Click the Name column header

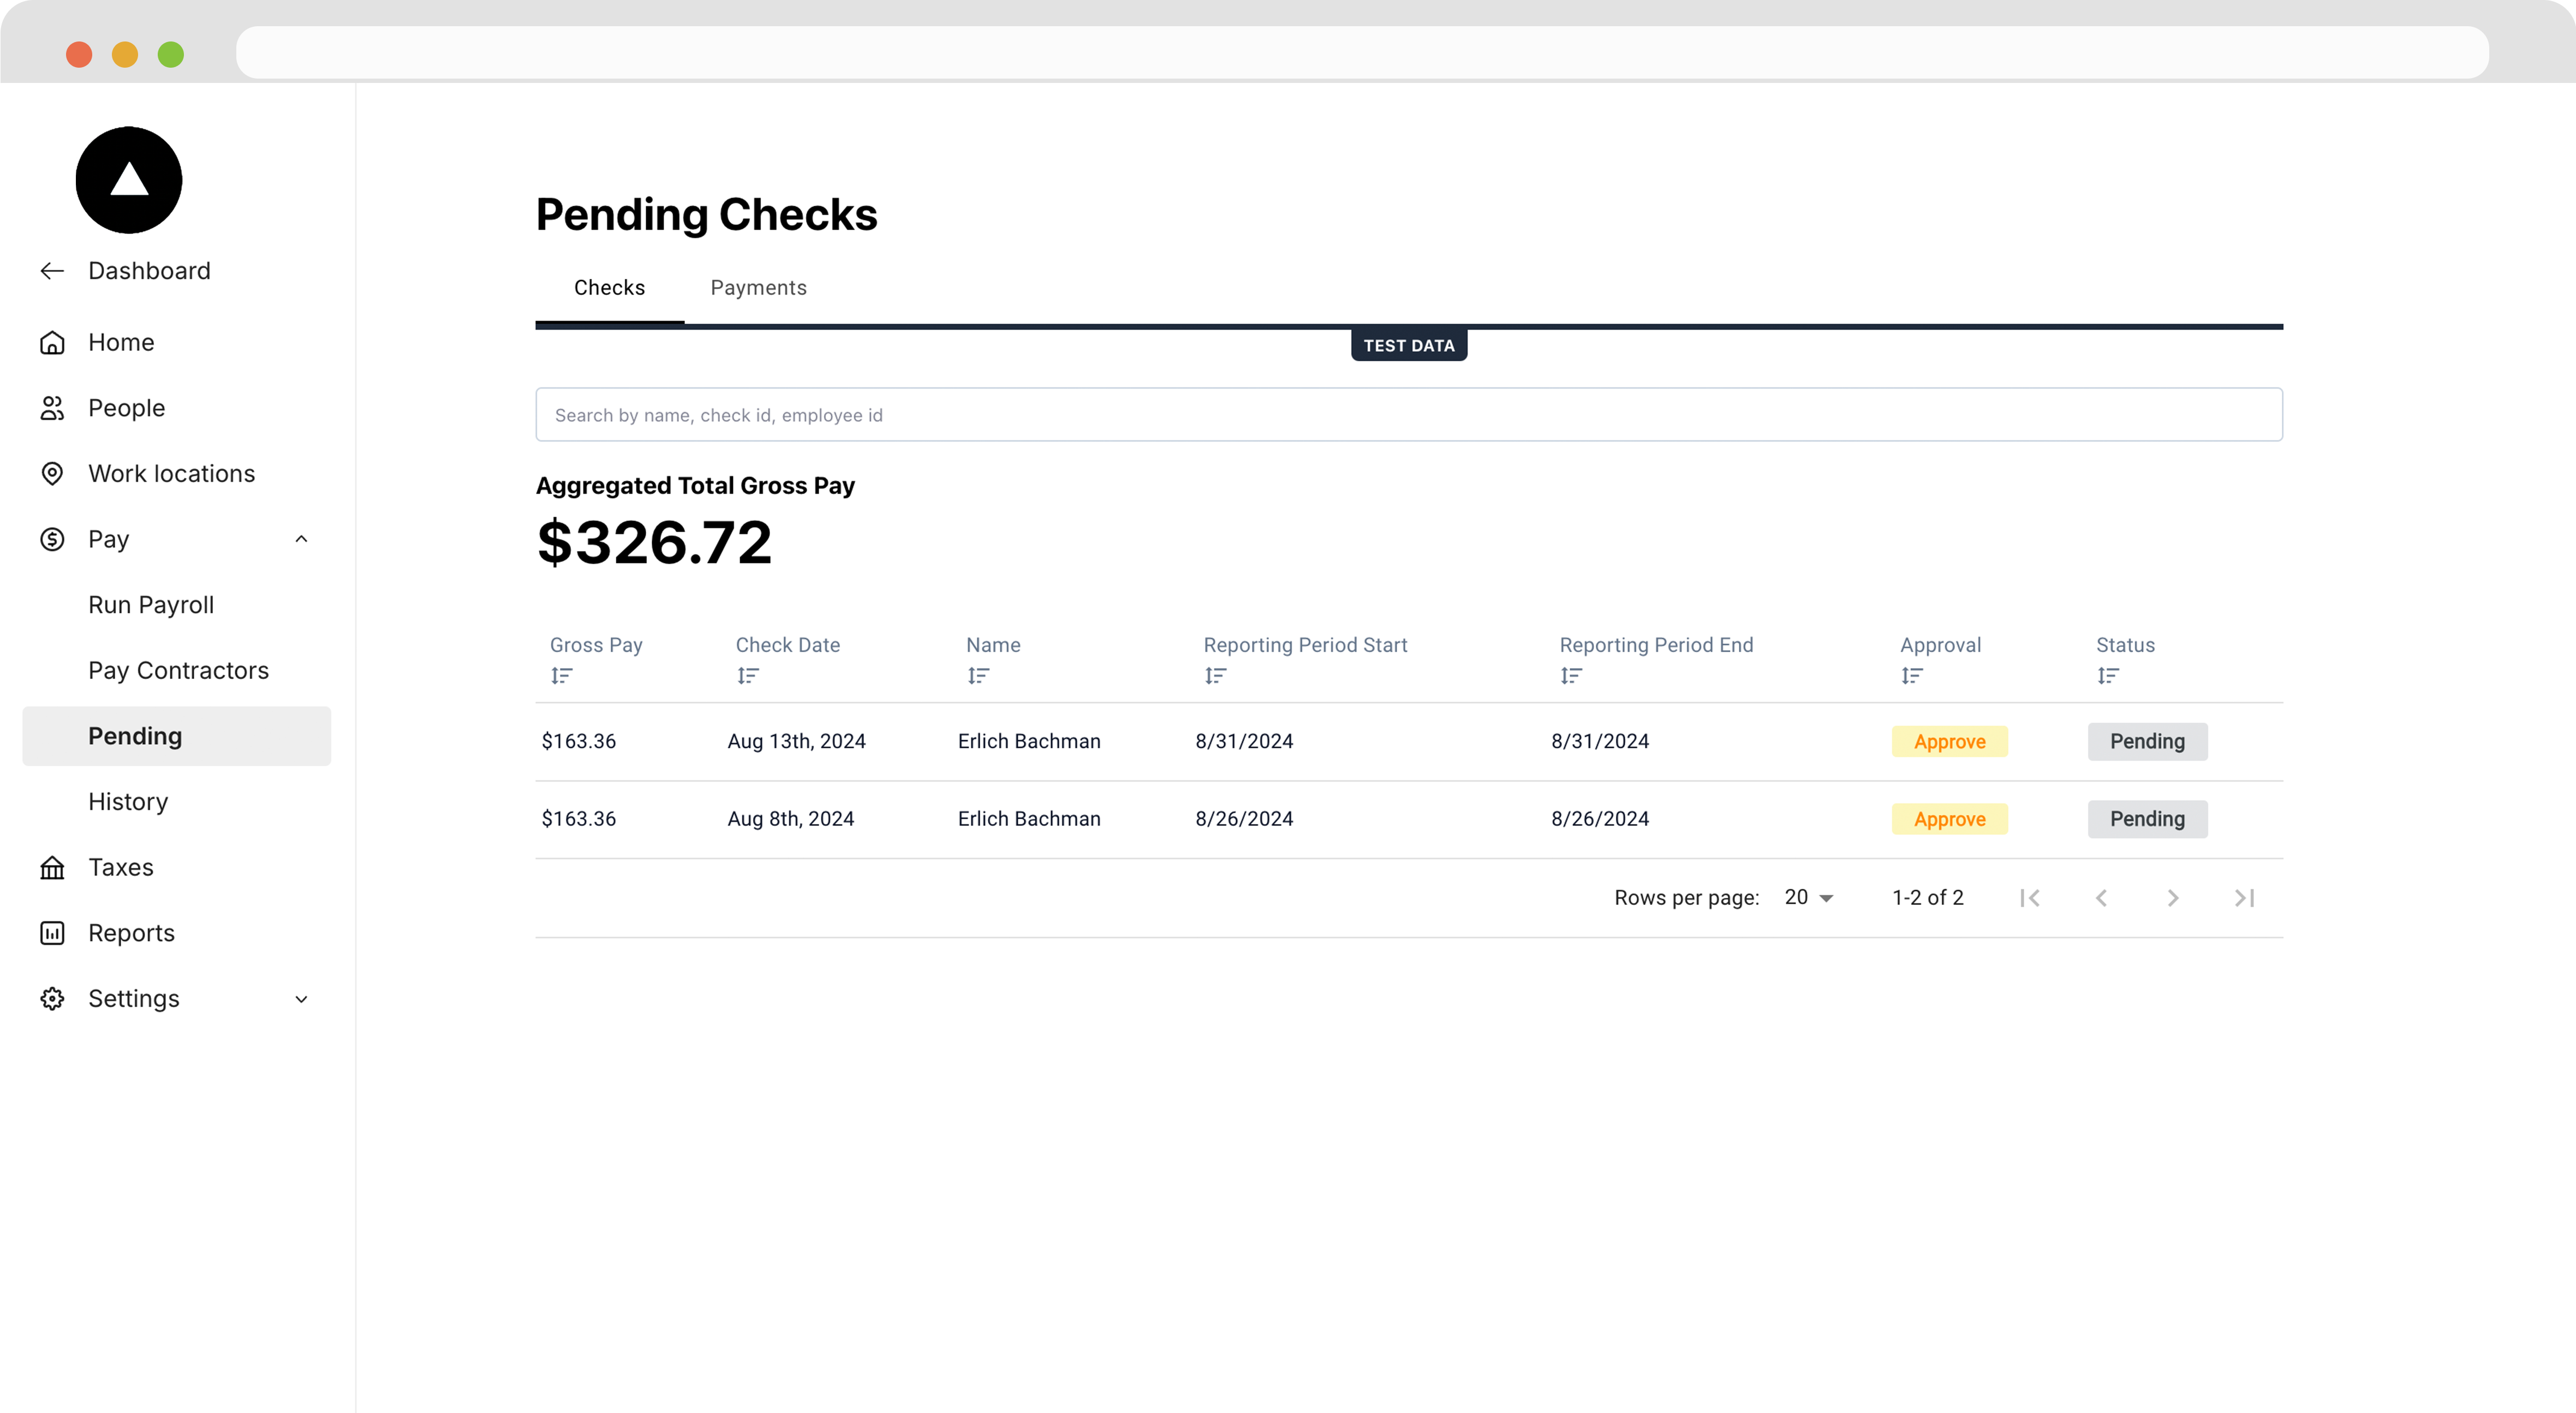[993, 645]
